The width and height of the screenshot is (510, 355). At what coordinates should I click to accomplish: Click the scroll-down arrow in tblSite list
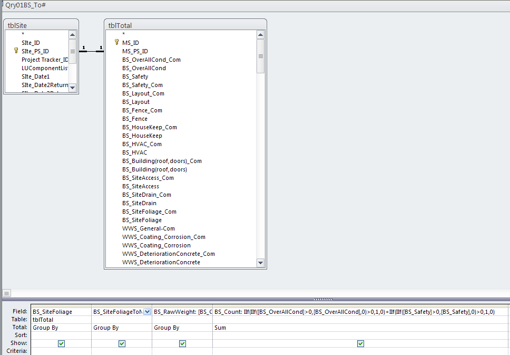click(x=73, y=87)
